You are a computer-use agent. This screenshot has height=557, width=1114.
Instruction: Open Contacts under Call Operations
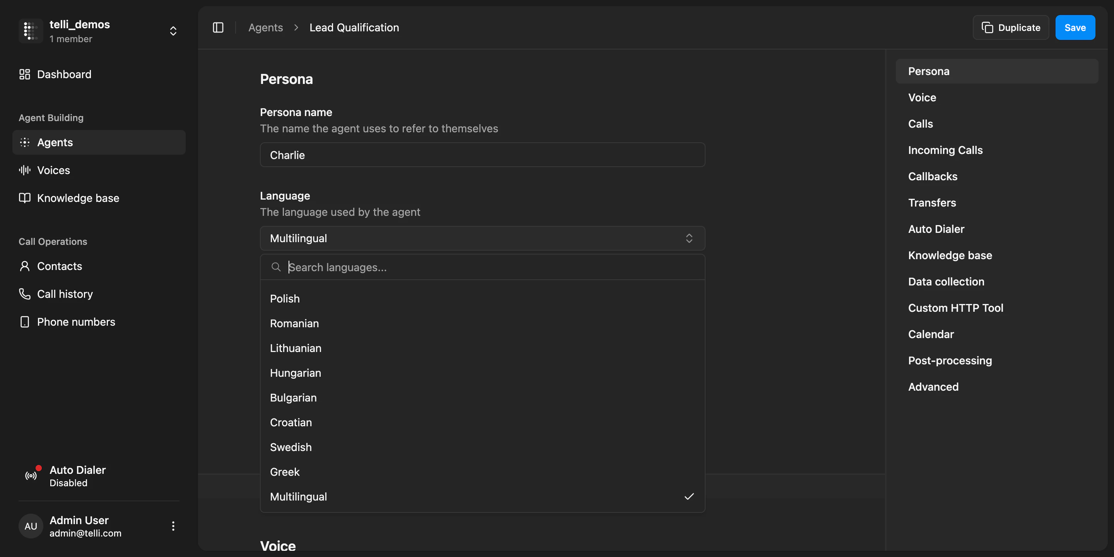(59, 266)
